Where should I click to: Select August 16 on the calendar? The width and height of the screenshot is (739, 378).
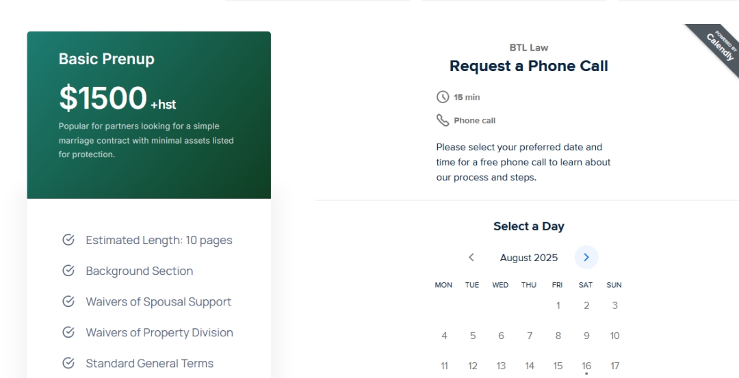(x=586, y=366)
